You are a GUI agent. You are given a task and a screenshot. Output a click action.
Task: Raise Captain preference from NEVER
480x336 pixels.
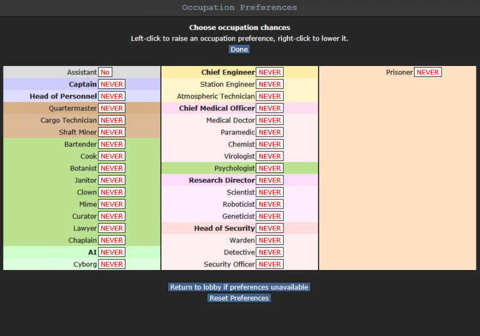(112, 84)
